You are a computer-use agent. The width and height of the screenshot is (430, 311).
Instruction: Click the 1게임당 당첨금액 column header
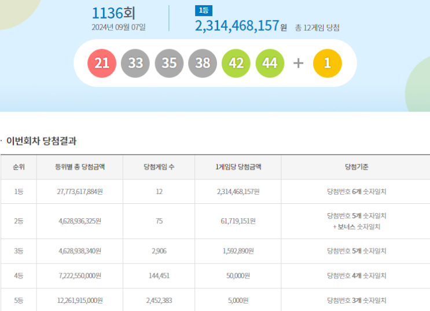[x=238, y=167]
